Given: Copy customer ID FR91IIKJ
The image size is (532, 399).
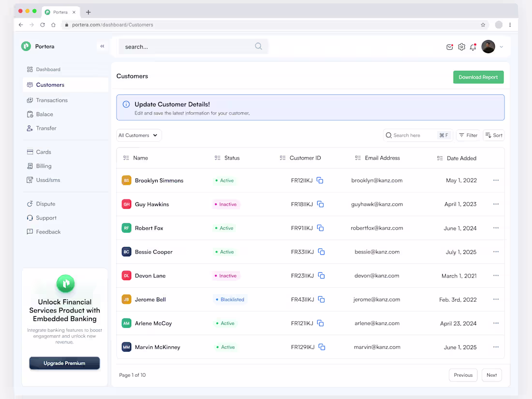Looking at the screenshot, I should point(320,228).
